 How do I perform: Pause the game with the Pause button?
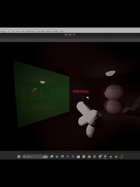[x=70, y=35]
